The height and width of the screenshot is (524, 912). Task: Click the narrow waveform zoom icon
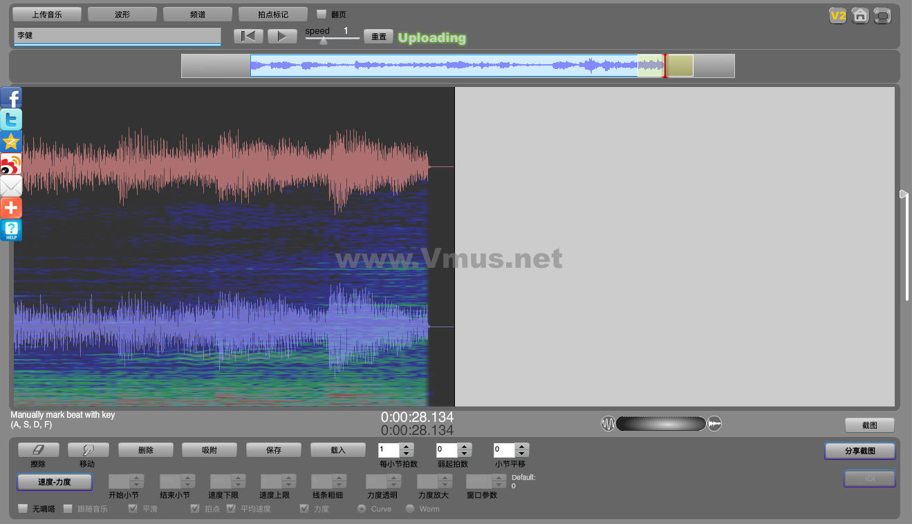pyautogui.click(x=608, y=423)
